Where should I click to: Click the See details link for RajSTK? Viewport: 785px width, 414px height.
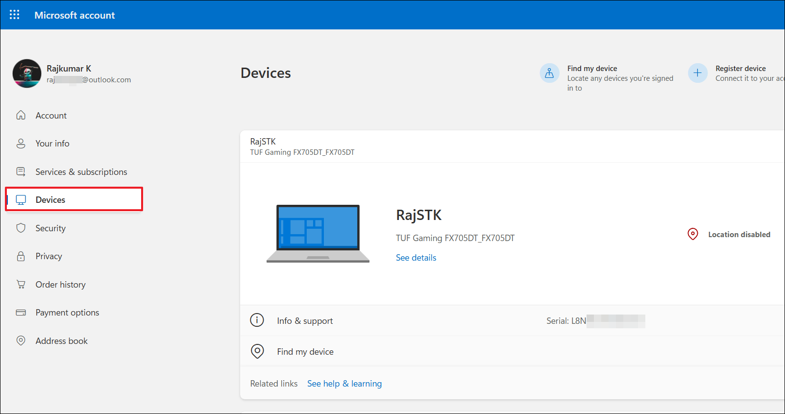[416, 258]
